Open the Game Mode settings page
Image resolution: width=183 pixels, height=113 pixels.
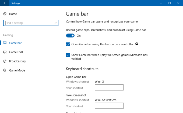coord(17,70)
